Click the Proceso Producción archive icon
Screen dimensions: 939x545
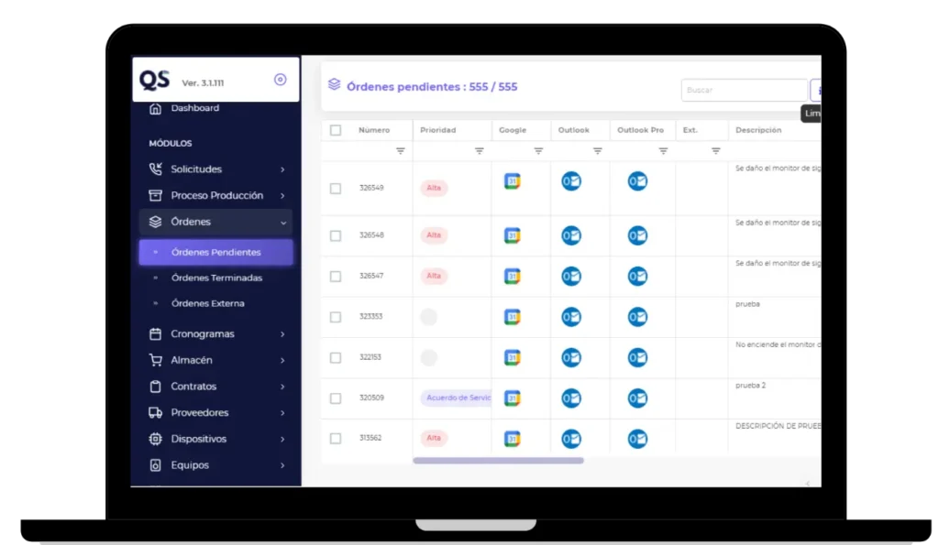155,196
